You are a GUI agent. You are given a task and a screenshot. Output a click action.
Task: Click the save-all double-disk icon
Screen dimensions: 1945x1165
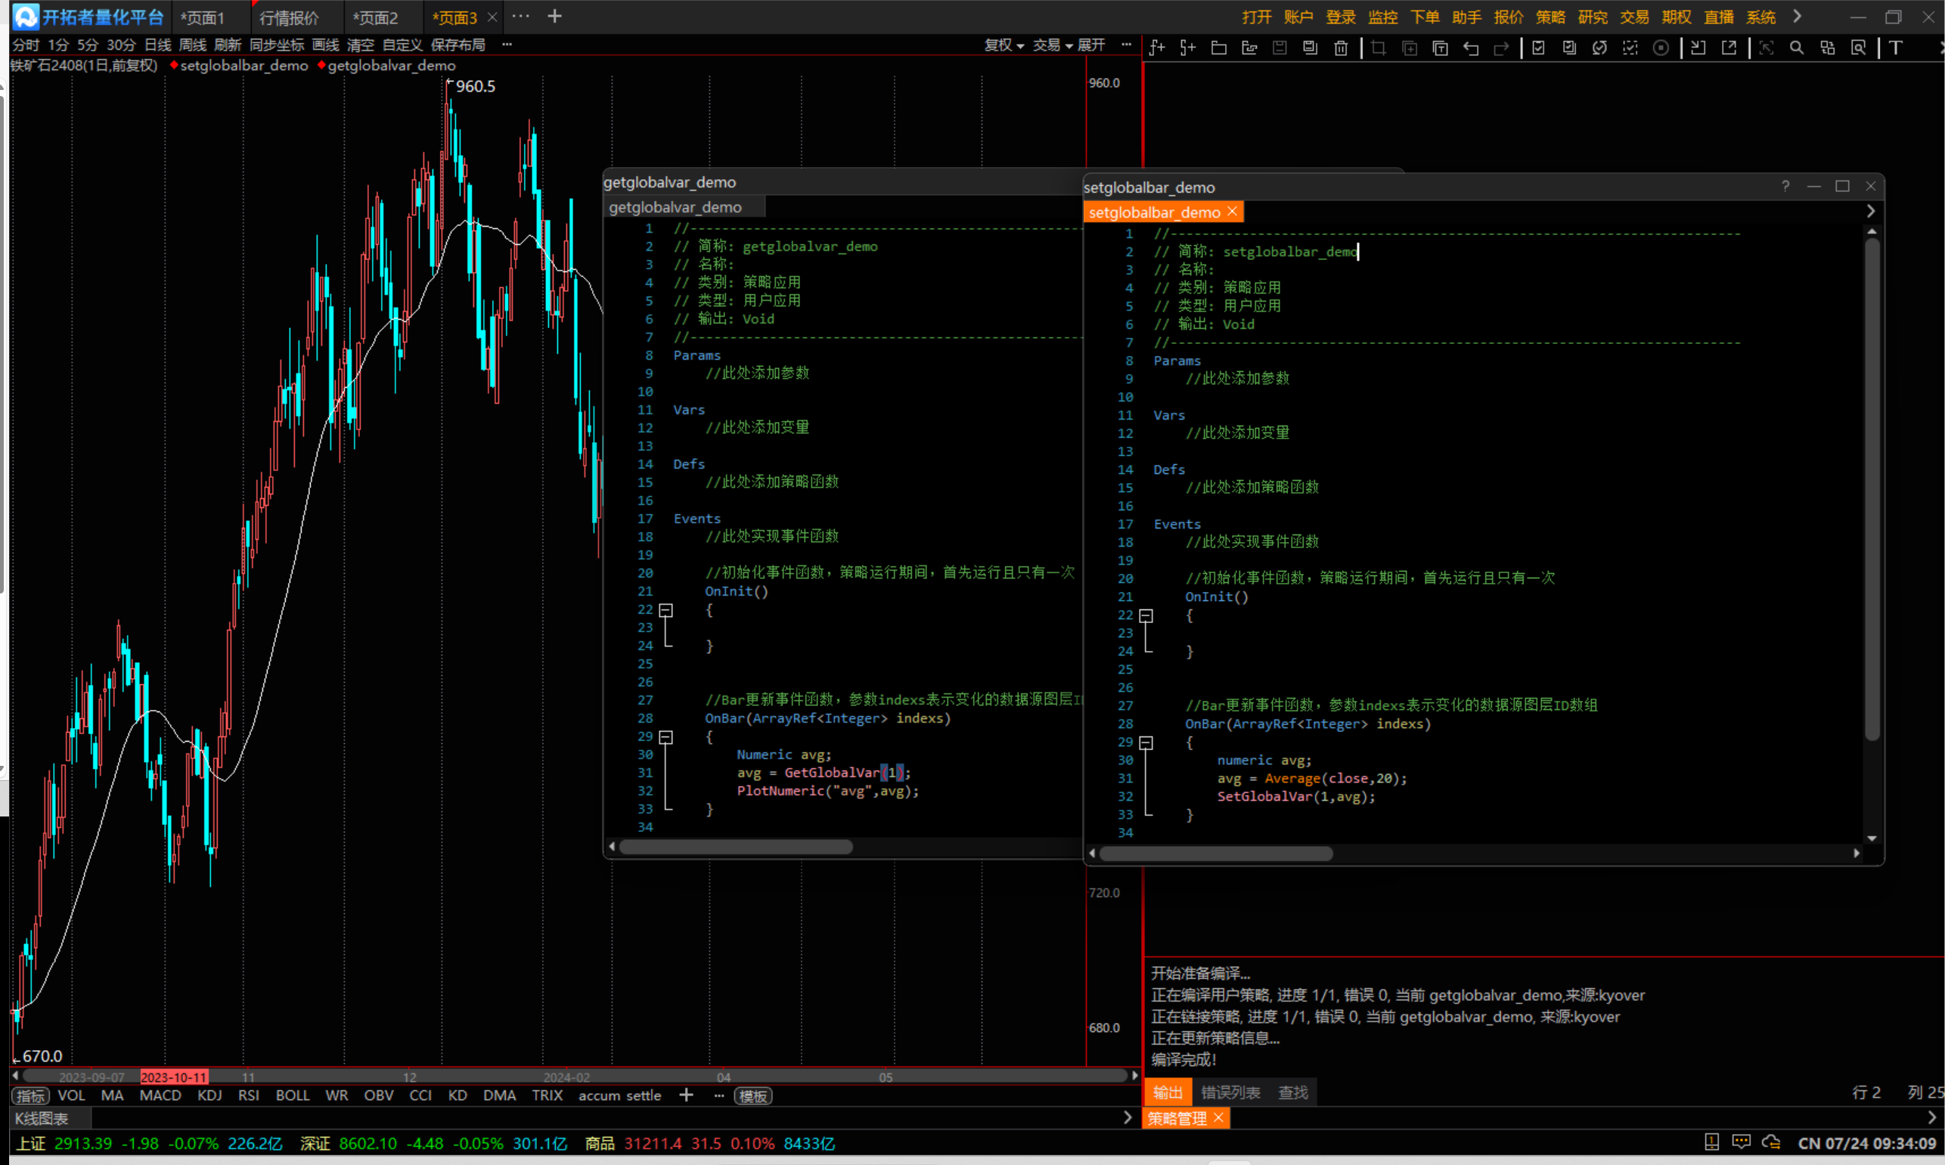coord(1310,48)
